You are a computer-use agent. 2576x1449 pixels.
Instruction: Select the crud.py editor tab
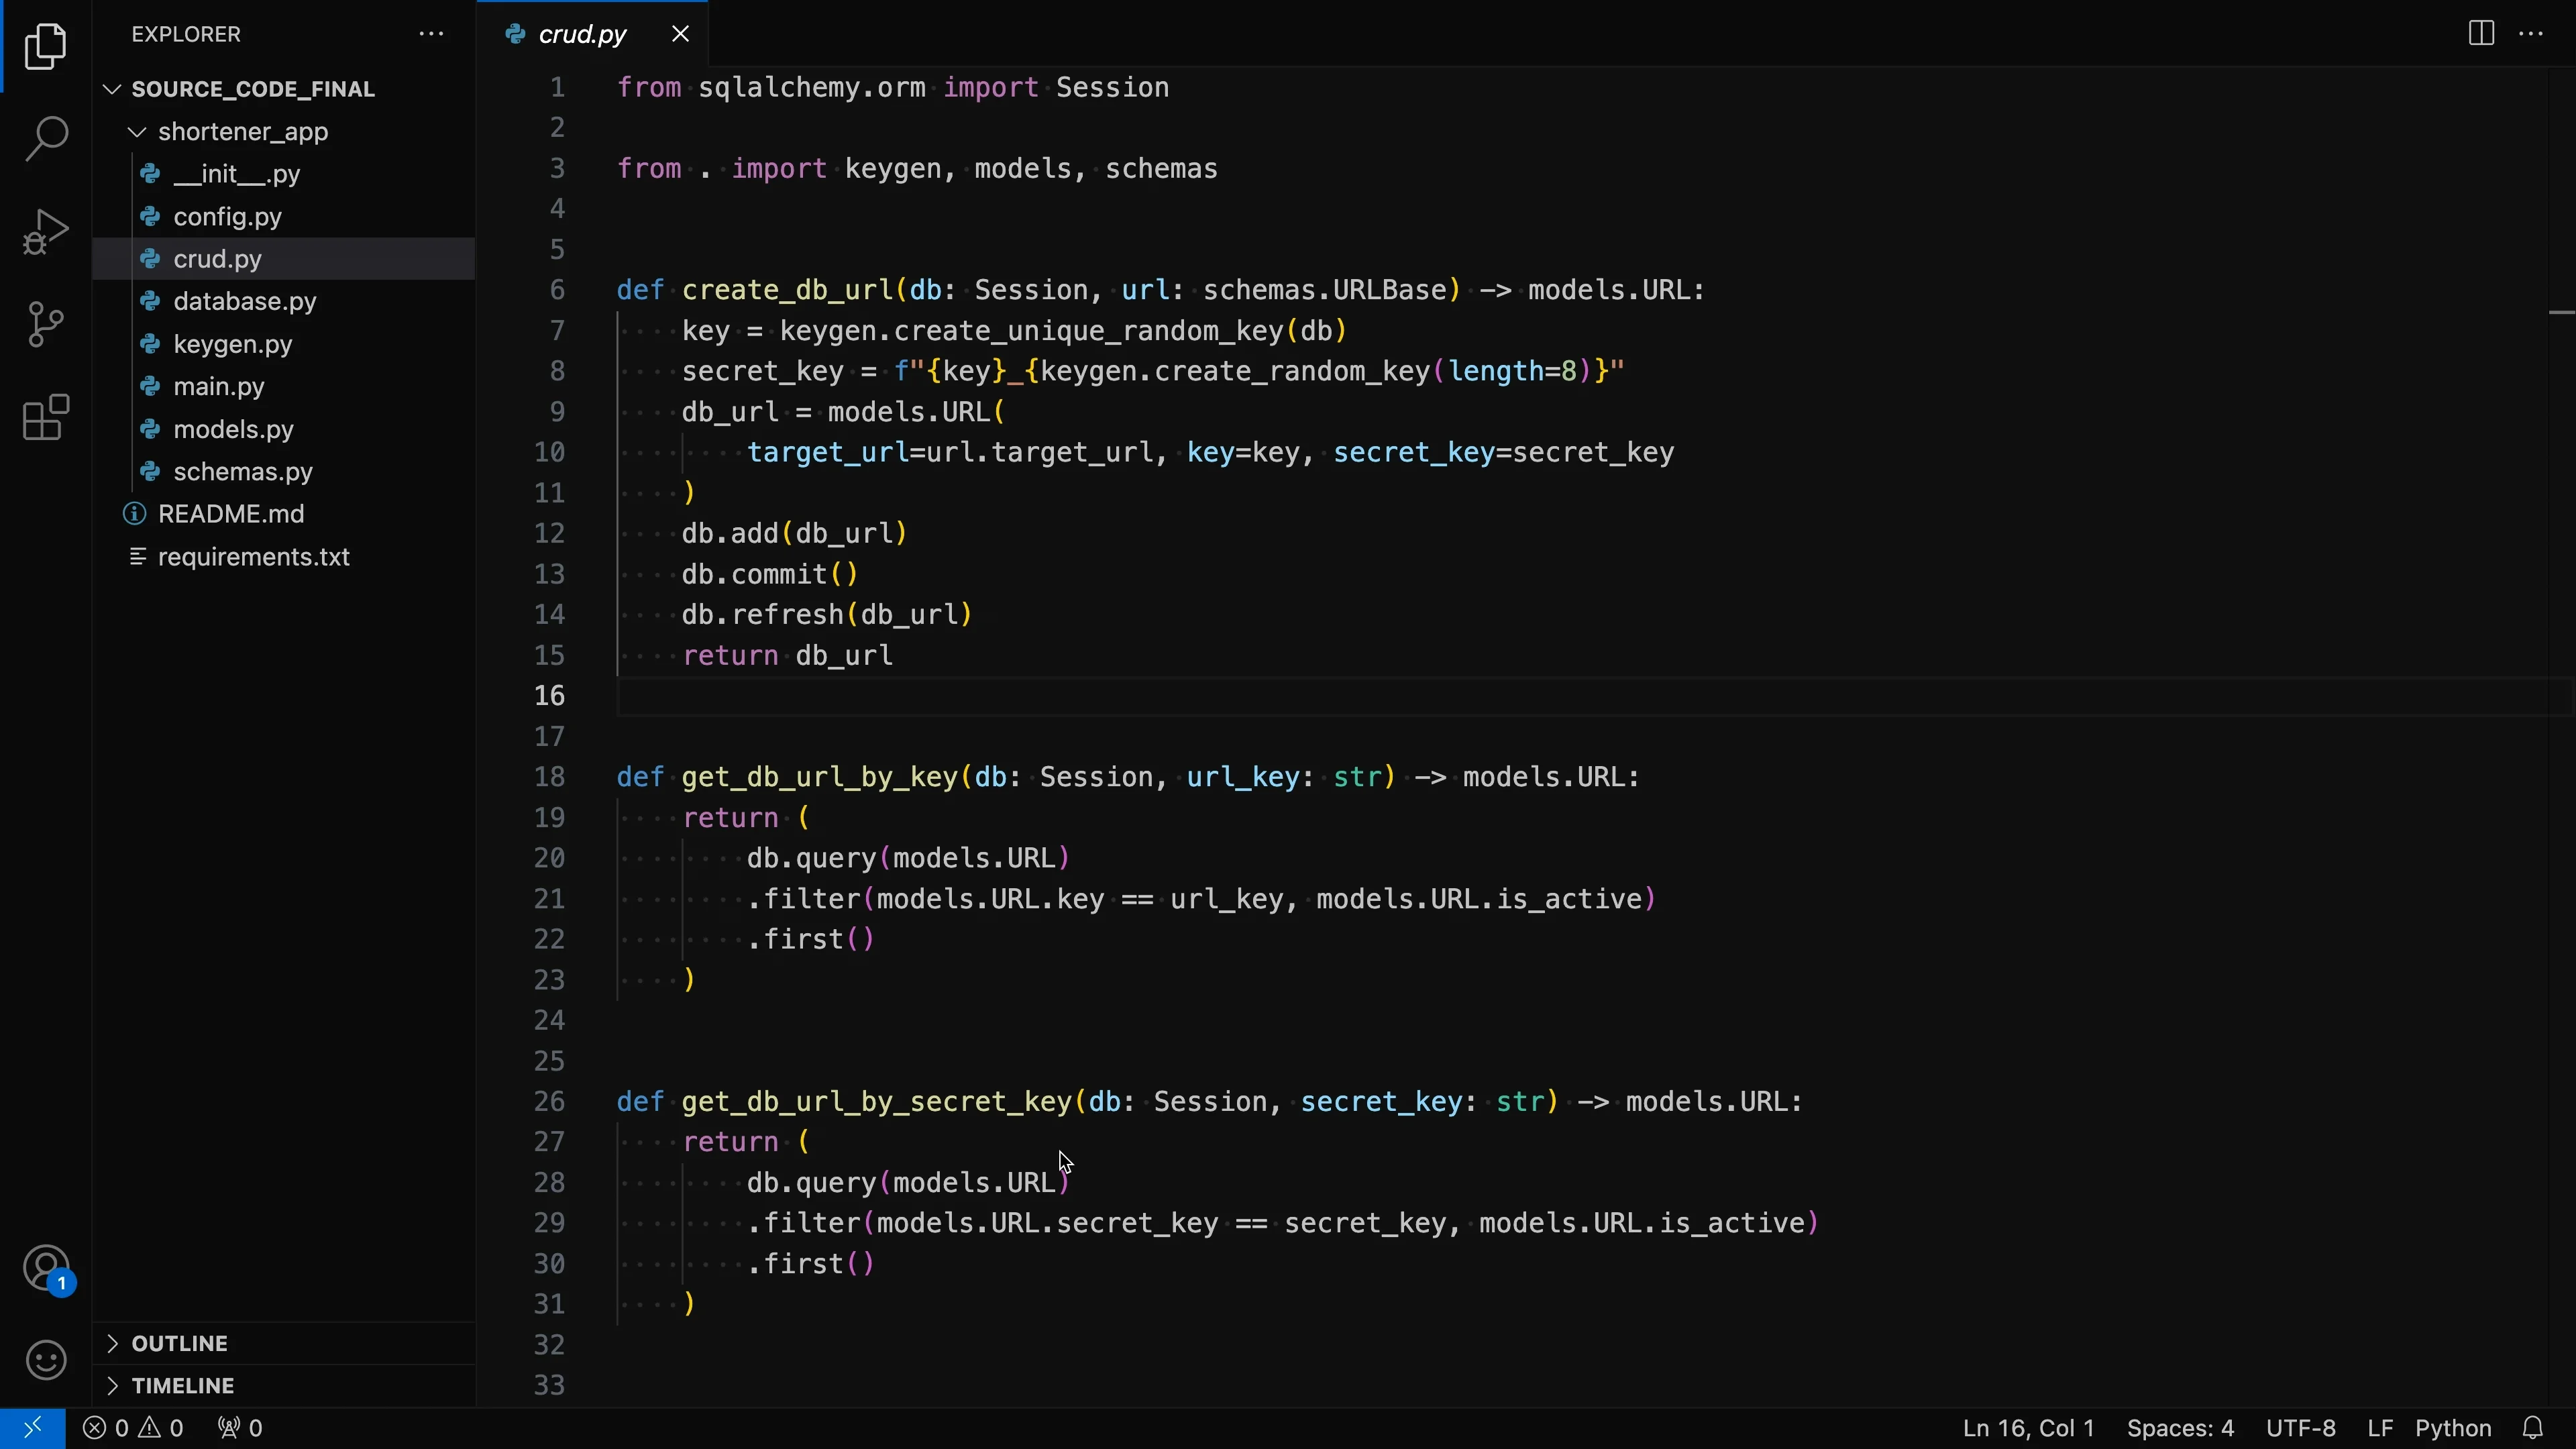pyautogui.click(x=582, y=34)
